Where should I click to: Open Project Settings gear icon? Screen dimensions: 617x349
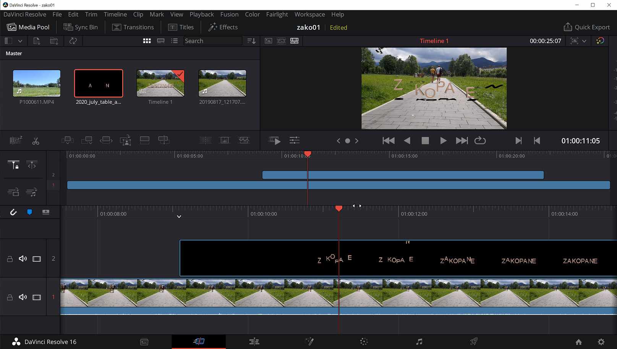click(601, 342)
